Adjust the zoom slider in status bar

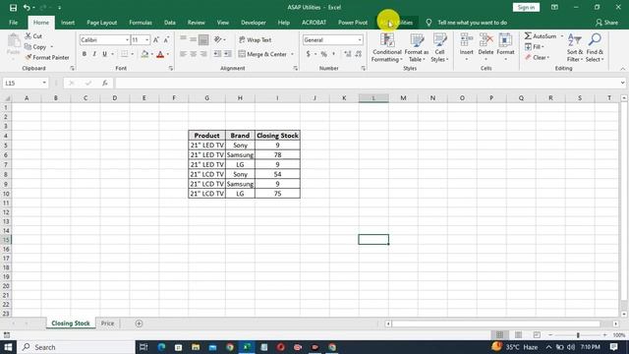578,334
